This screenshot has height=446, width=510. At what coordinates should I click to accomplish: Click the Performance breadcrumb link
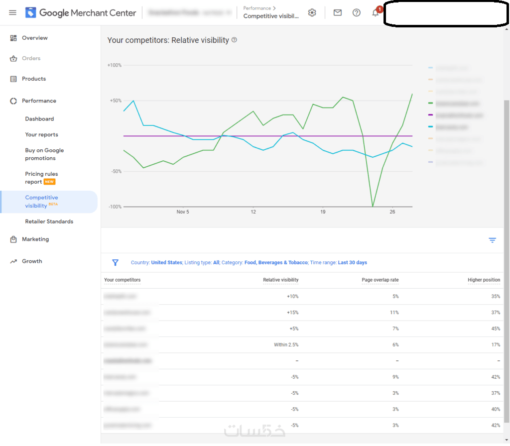point(257,8)
